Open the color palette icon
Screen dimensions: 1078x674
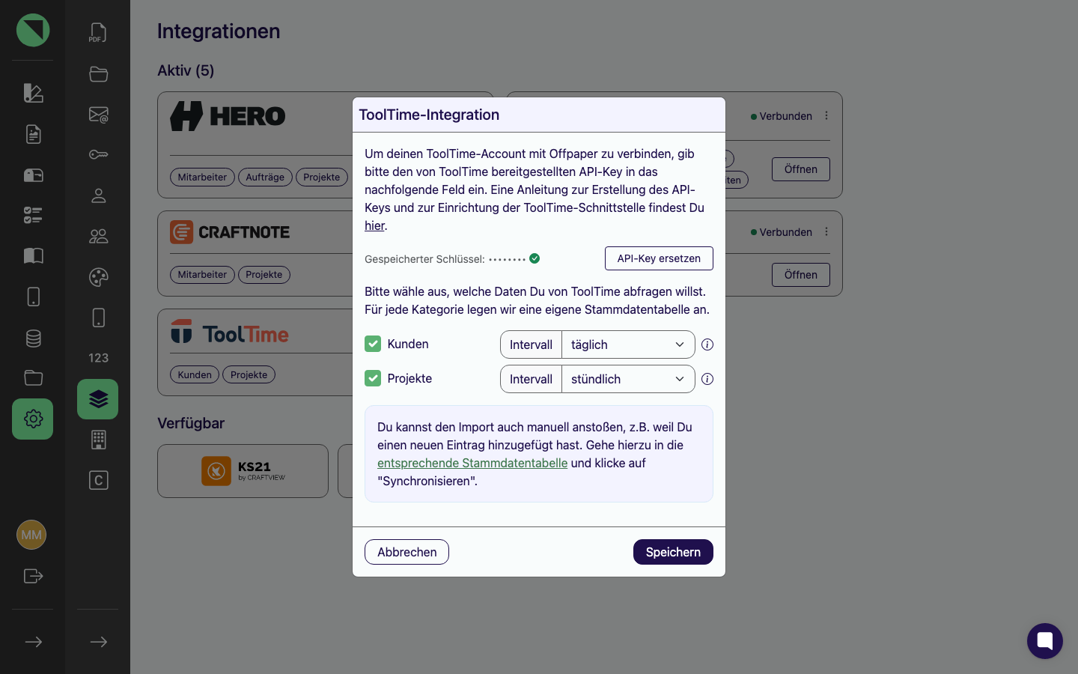tap(98, 277)
